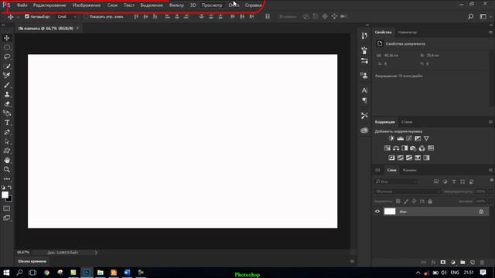Click the search magnifier in options bar
Image resolution: width=495 pixels, height=278 pixels.
(470, 16)
